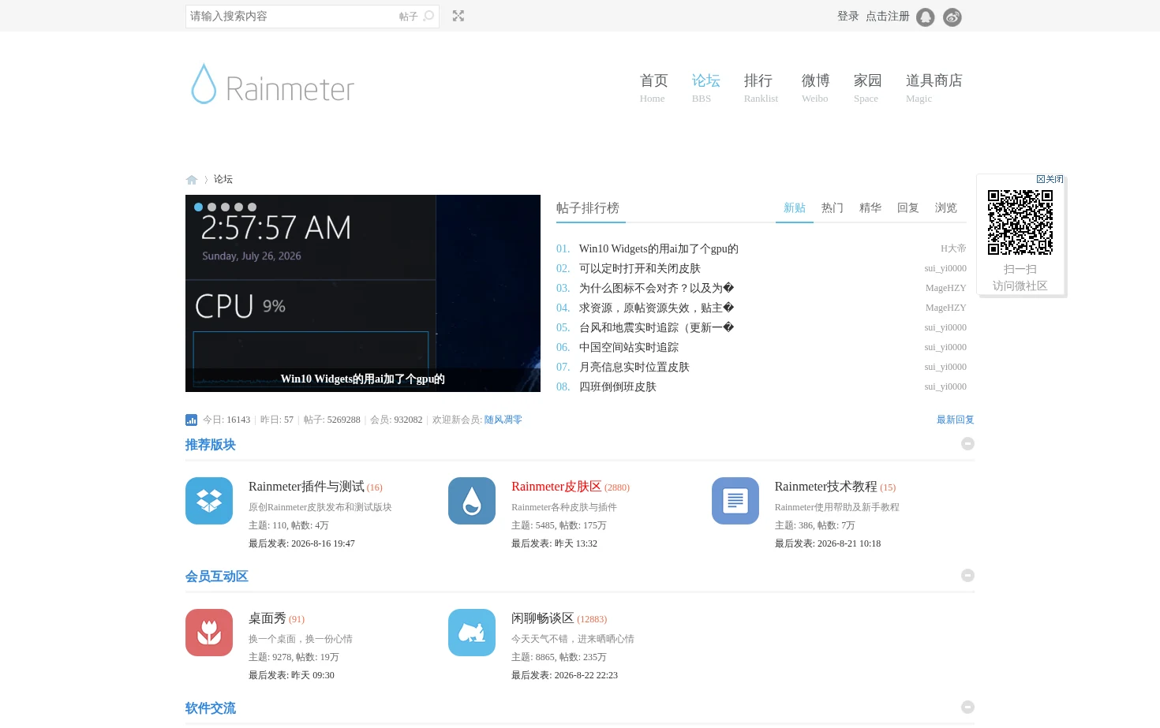Image resolution: width=1160 pixels, height=728 pixels.
Task: Toggle widescreen expand arrows icon
Action: tap(458, 16)
